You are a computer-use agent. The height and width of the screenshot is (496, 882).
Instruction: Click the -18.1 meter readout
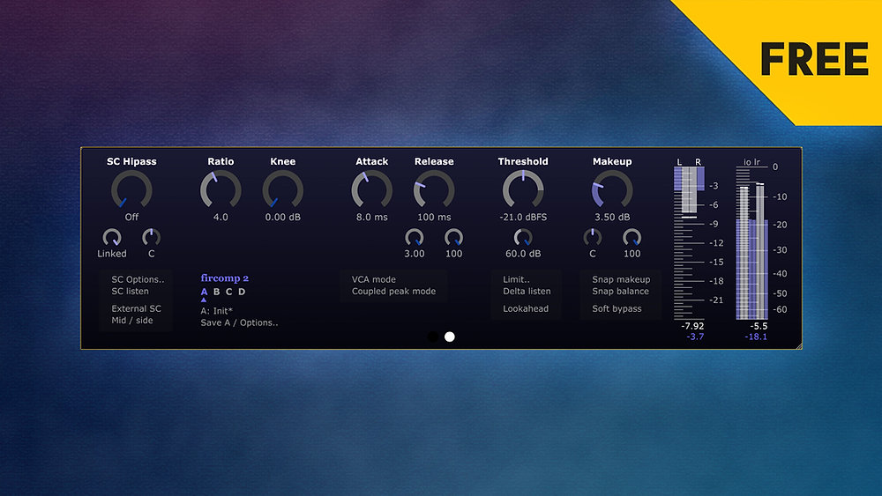pyautogui.click(x=756, y=337)
